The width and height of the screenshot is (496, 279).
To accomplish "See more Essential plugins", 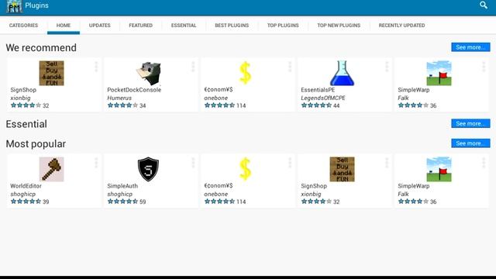I will [x=470, y=123].
